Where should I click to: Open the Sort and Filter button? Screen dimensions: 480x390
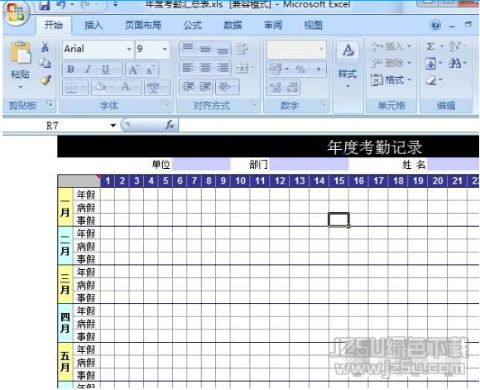coord(454,46)
